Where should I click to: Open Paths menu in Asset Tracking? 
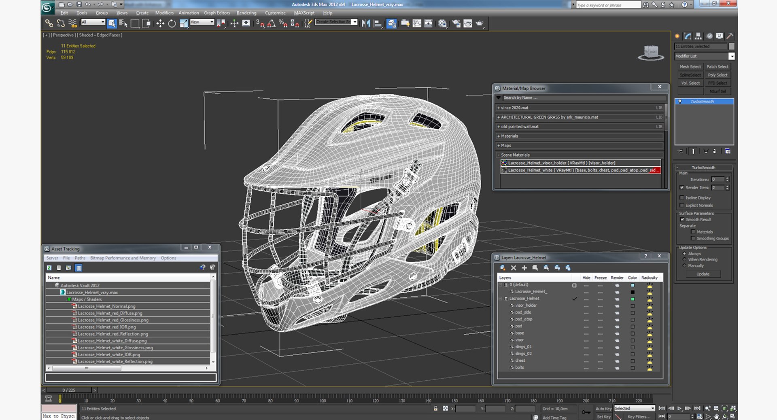tap(80, 258)
